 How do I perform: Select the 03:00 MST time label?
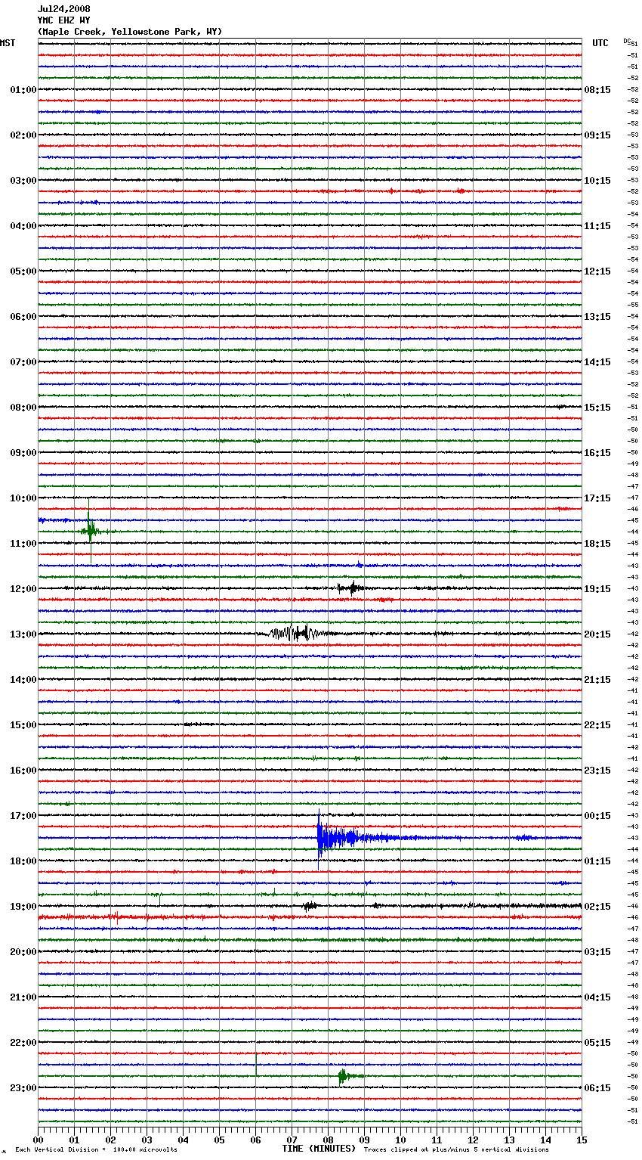tap(23, 181)
